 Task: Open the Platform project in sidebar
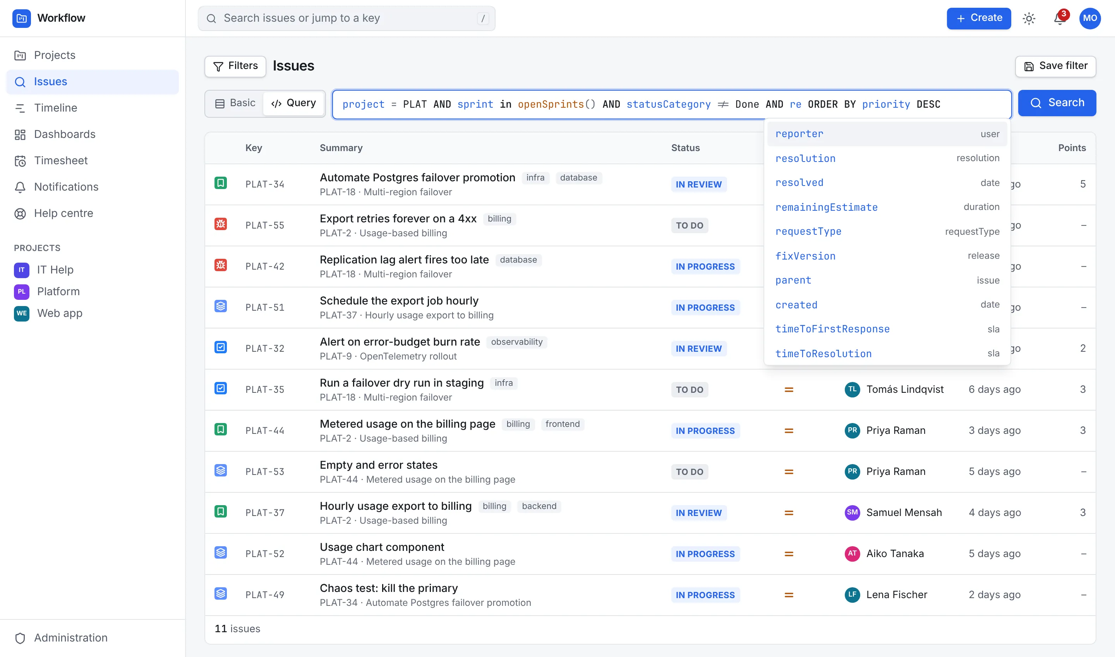(93, 292)
